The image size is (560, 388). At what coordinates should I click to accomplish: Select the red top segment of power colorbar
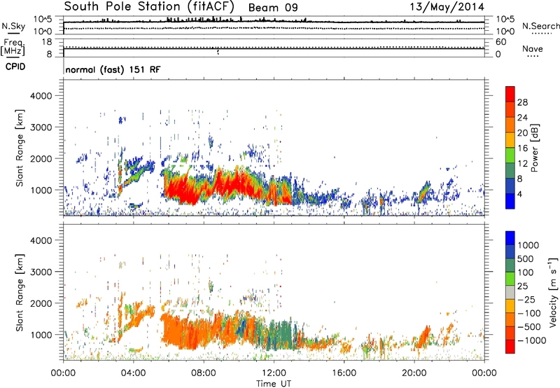coord(510,94)
